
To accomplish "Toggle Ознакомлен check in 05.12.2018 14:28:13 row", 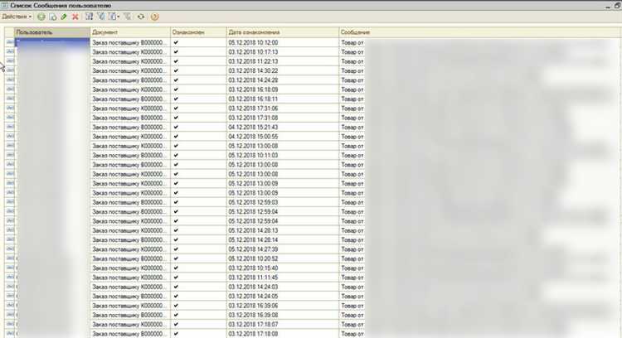I will click(x=176, y=230).
